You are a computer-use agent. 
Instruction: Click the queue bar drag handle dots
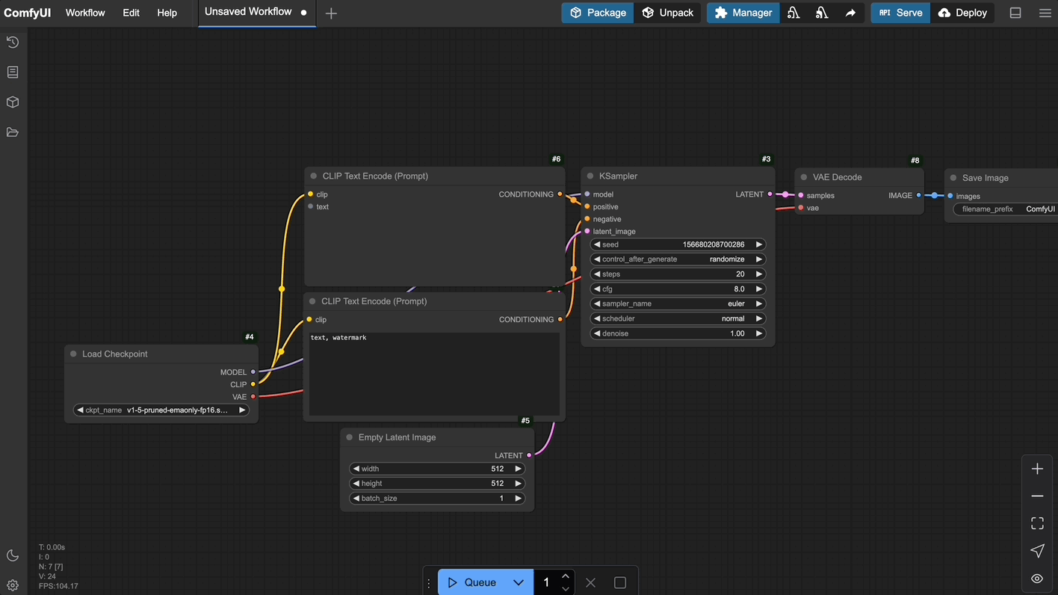(x=429, y=583)
